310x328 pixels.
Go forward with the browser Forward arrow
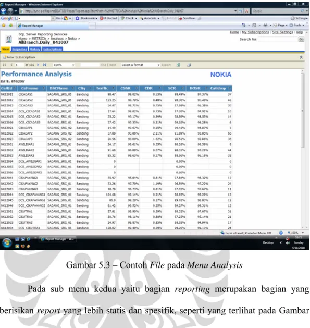[x=10, y=11]
